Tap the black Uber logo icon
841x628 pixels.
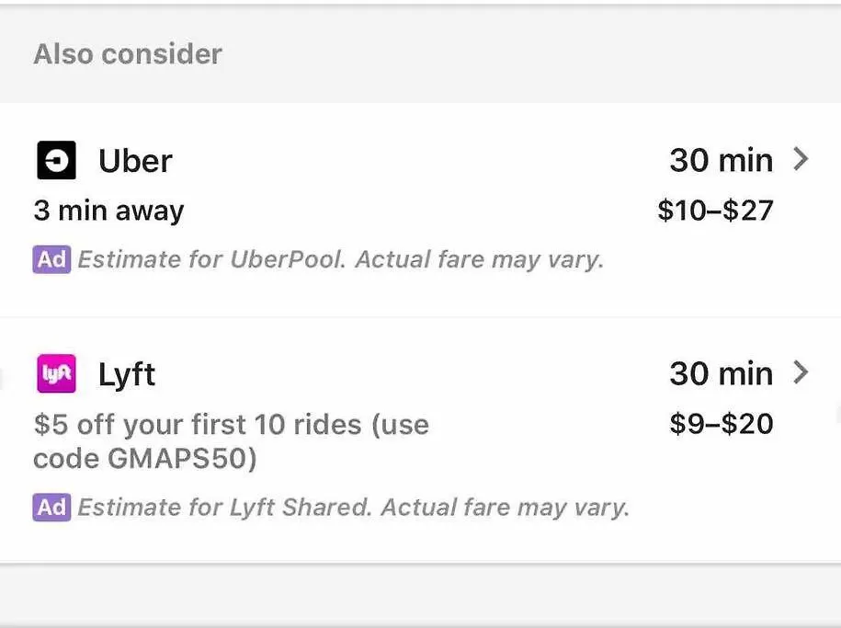56,160
